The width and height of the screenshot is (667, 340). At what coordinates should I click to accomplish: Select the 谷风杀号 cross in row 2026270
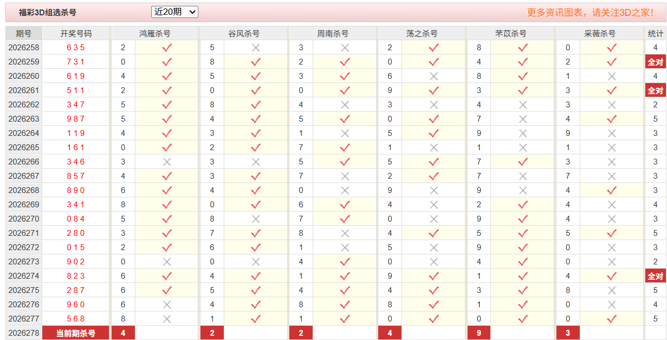256,219
